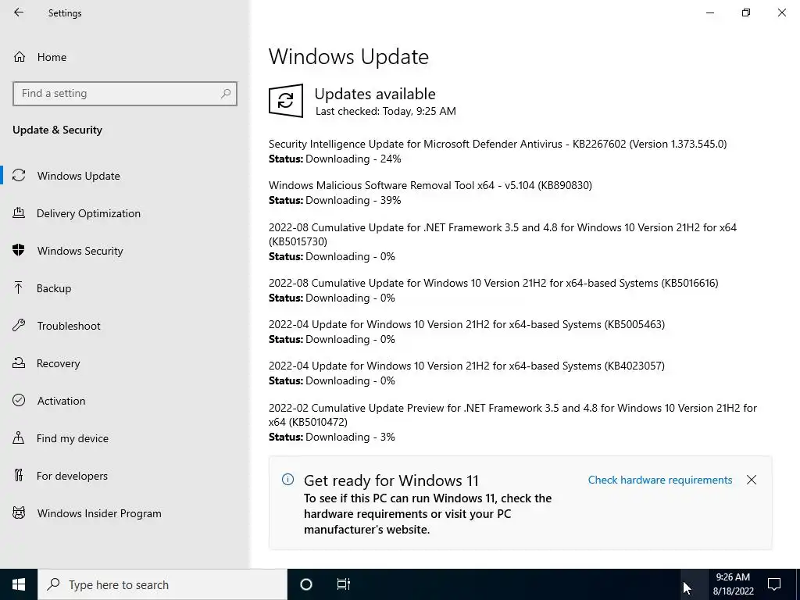
Task: Click the Update & Security sidebar heading
Action: (57, 130)
